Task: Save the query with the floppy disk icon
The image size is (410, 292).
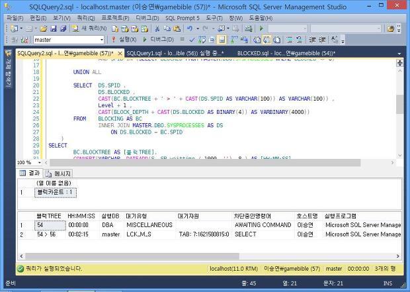Action: click(54, 28)
